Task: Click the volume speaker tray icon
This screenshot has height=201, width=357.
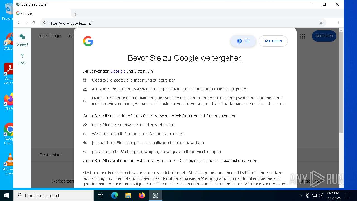Action: 321,195
